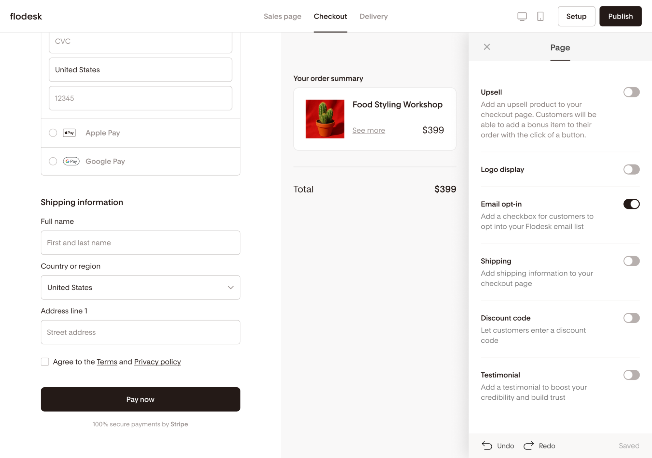Click the Publish button
652x458 pixels.
point(620,16)
